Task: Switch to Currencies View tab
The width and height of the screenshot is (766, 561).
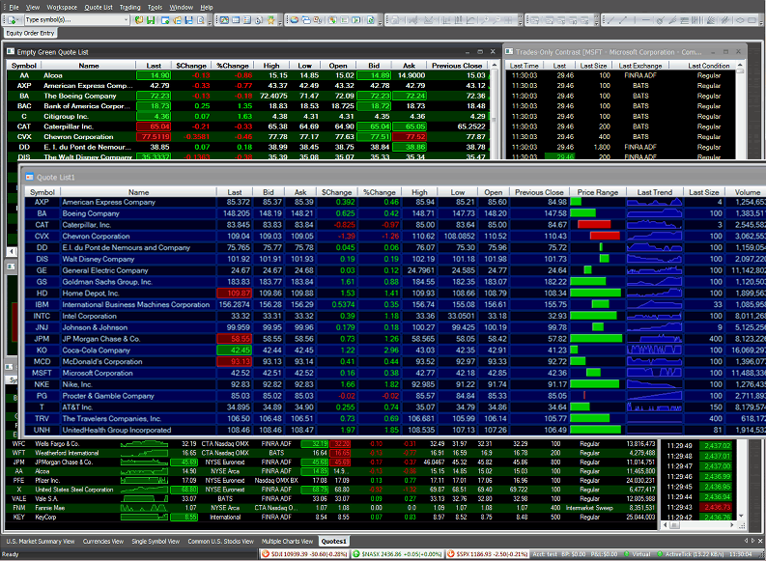Action: click(103, 541)
